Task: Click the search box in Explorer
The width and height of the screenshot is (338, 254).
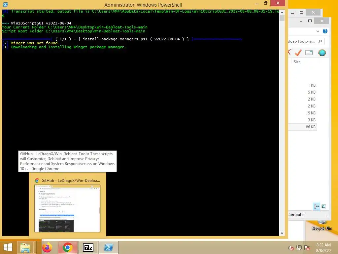Action: pos(306,41)
